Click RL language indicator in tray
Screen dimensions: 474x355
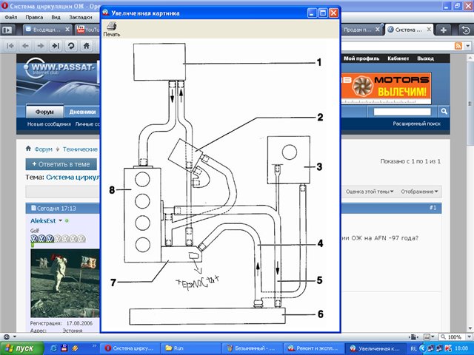(413, 348)
